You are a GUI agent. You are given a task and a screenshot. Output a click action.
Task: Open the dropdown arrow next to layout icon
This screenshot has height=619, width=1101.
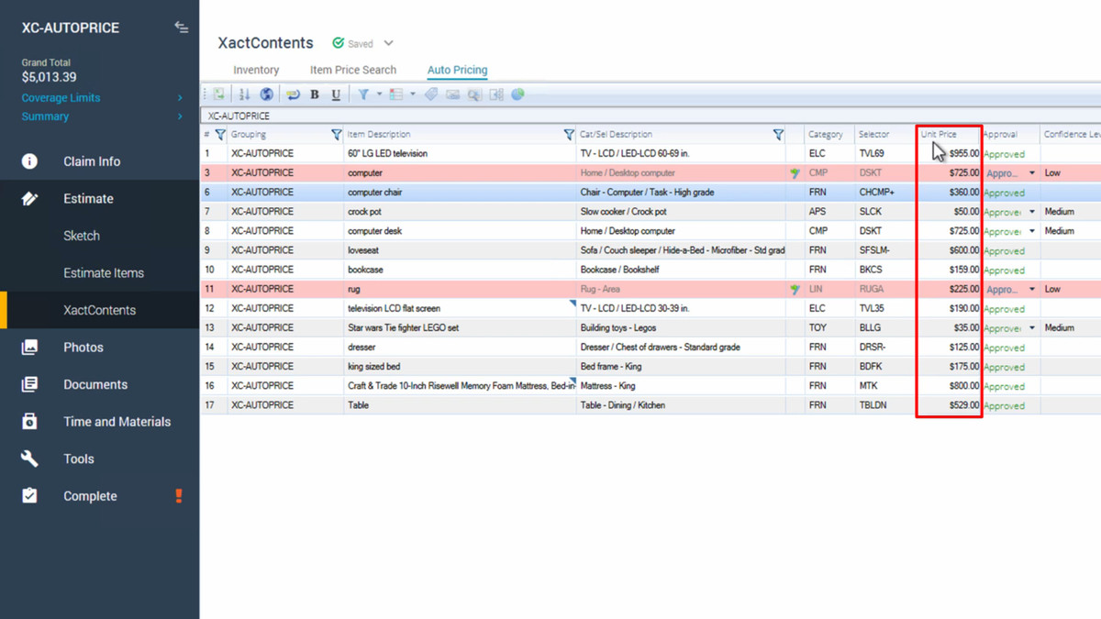[x=412, y=94]
